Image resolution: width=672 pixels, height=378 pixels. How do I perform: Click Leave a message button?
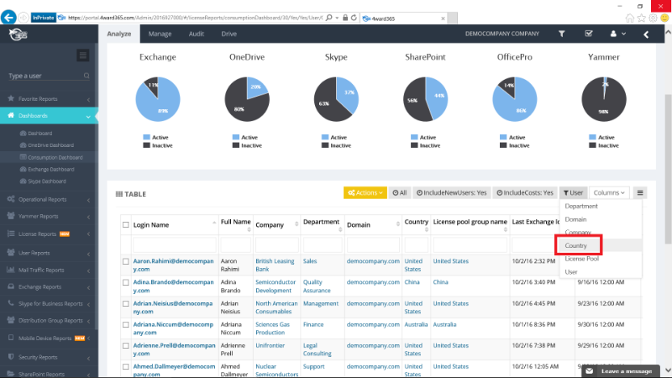pyautogui.click(x=620, y=371)
